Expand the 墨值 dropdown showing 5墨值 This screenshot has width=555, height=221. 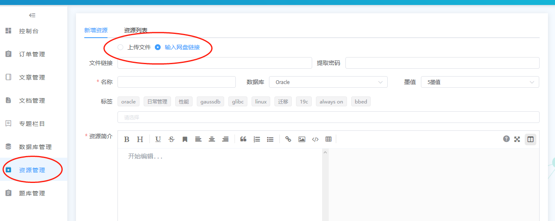[479, 82]
